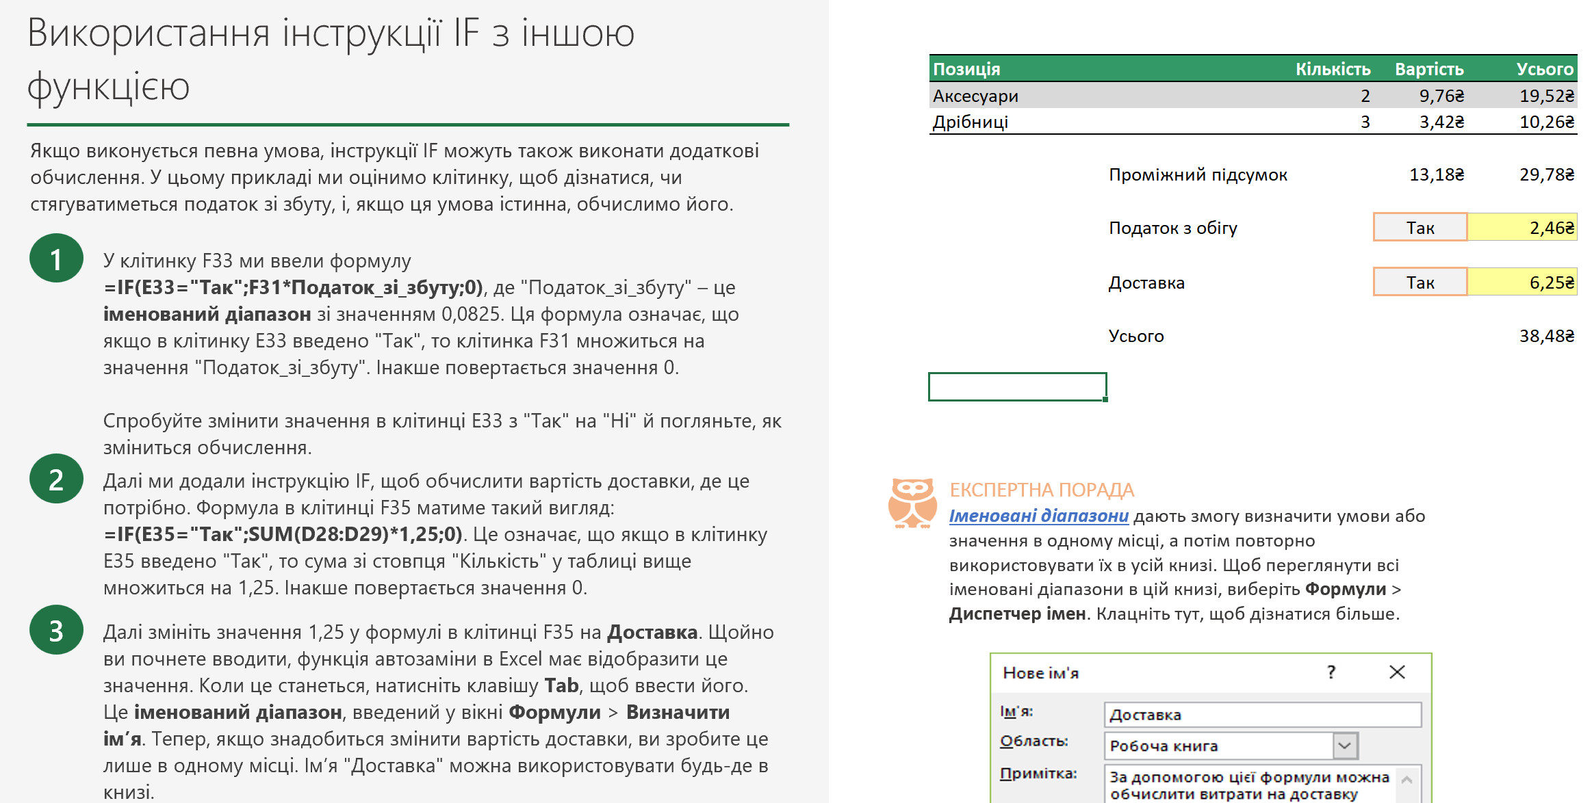Viewport: 1592px width, 803px height.
Task: Select the Доставка Так cell
Action: pyautogui.click(x=1420, y=282)
